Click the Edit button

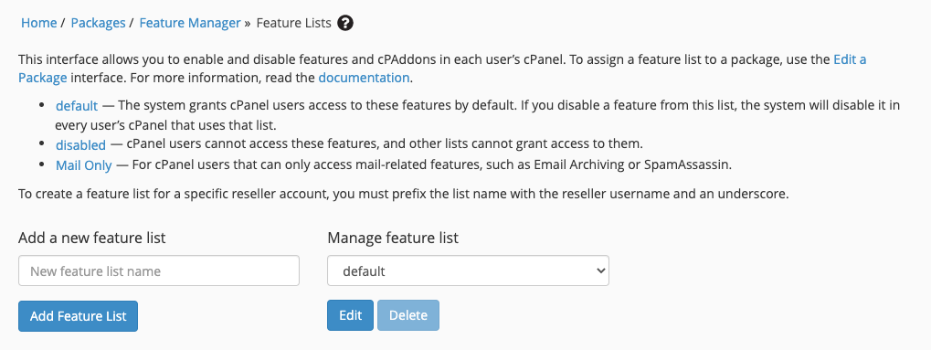350,315
